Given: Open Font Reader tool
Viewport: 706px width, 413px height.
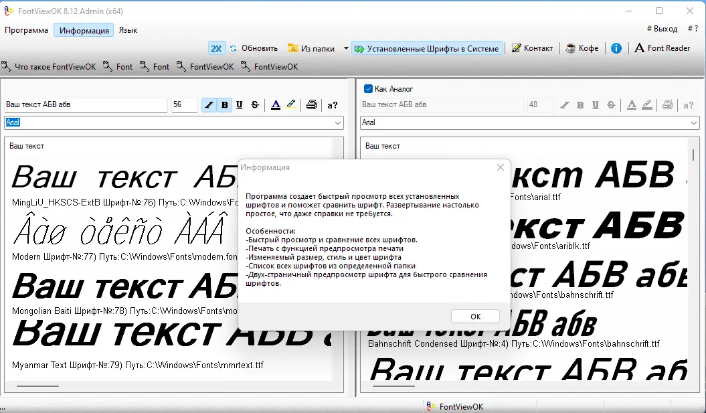Looking at the screenshot, I should click(663, 48).
